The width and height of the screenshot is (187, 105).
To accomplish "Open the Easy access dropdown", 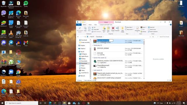I will 129,29.
